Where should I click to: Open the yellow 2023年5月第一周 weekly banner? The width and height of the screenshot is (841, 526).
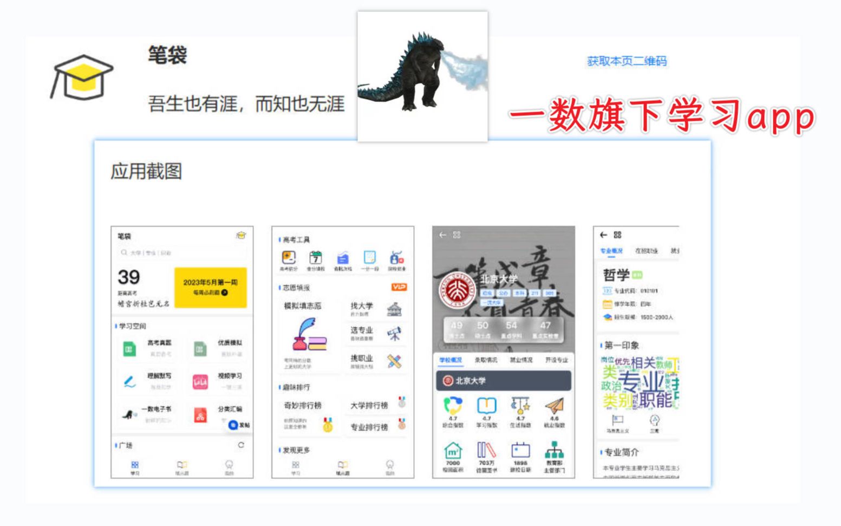coord(210,287)
